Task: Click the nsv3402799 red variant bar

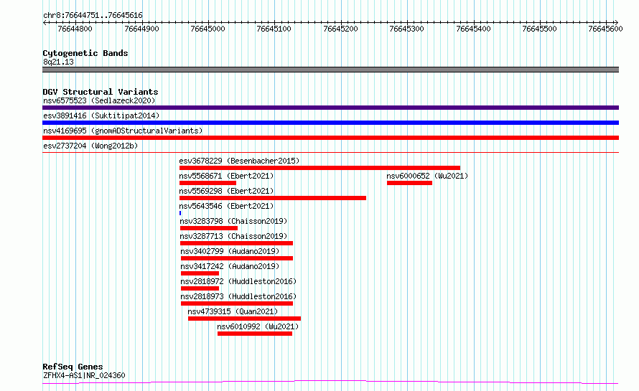Action: (237, 258)
